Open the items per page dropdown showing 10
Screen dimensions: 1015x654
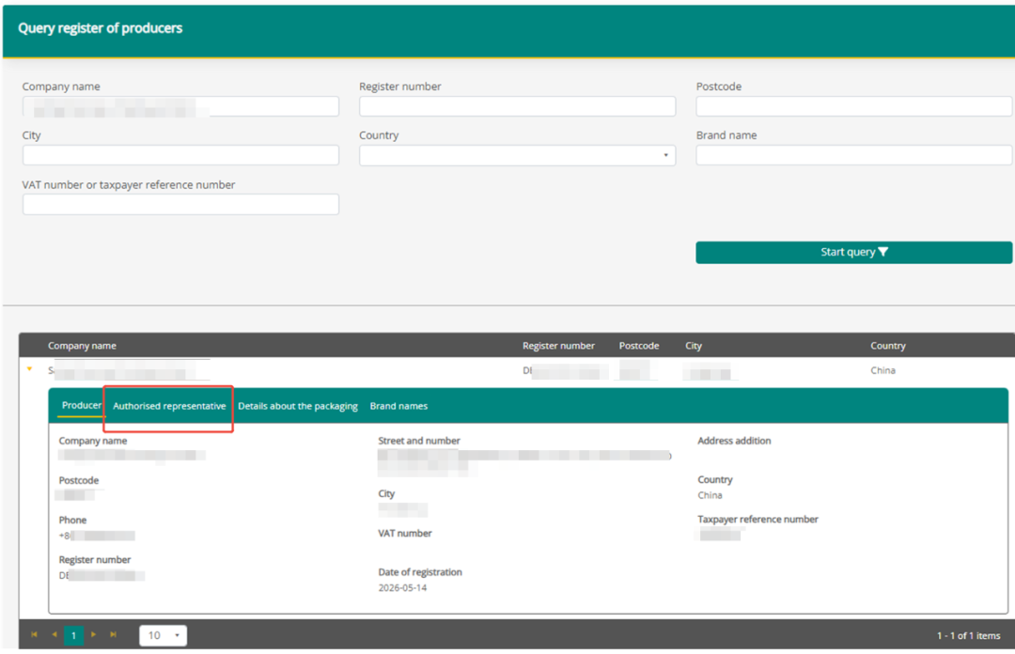click(164, 635)
